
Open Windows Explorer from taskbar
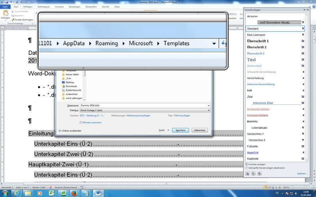pyautogui.click(x=28, y=193)
